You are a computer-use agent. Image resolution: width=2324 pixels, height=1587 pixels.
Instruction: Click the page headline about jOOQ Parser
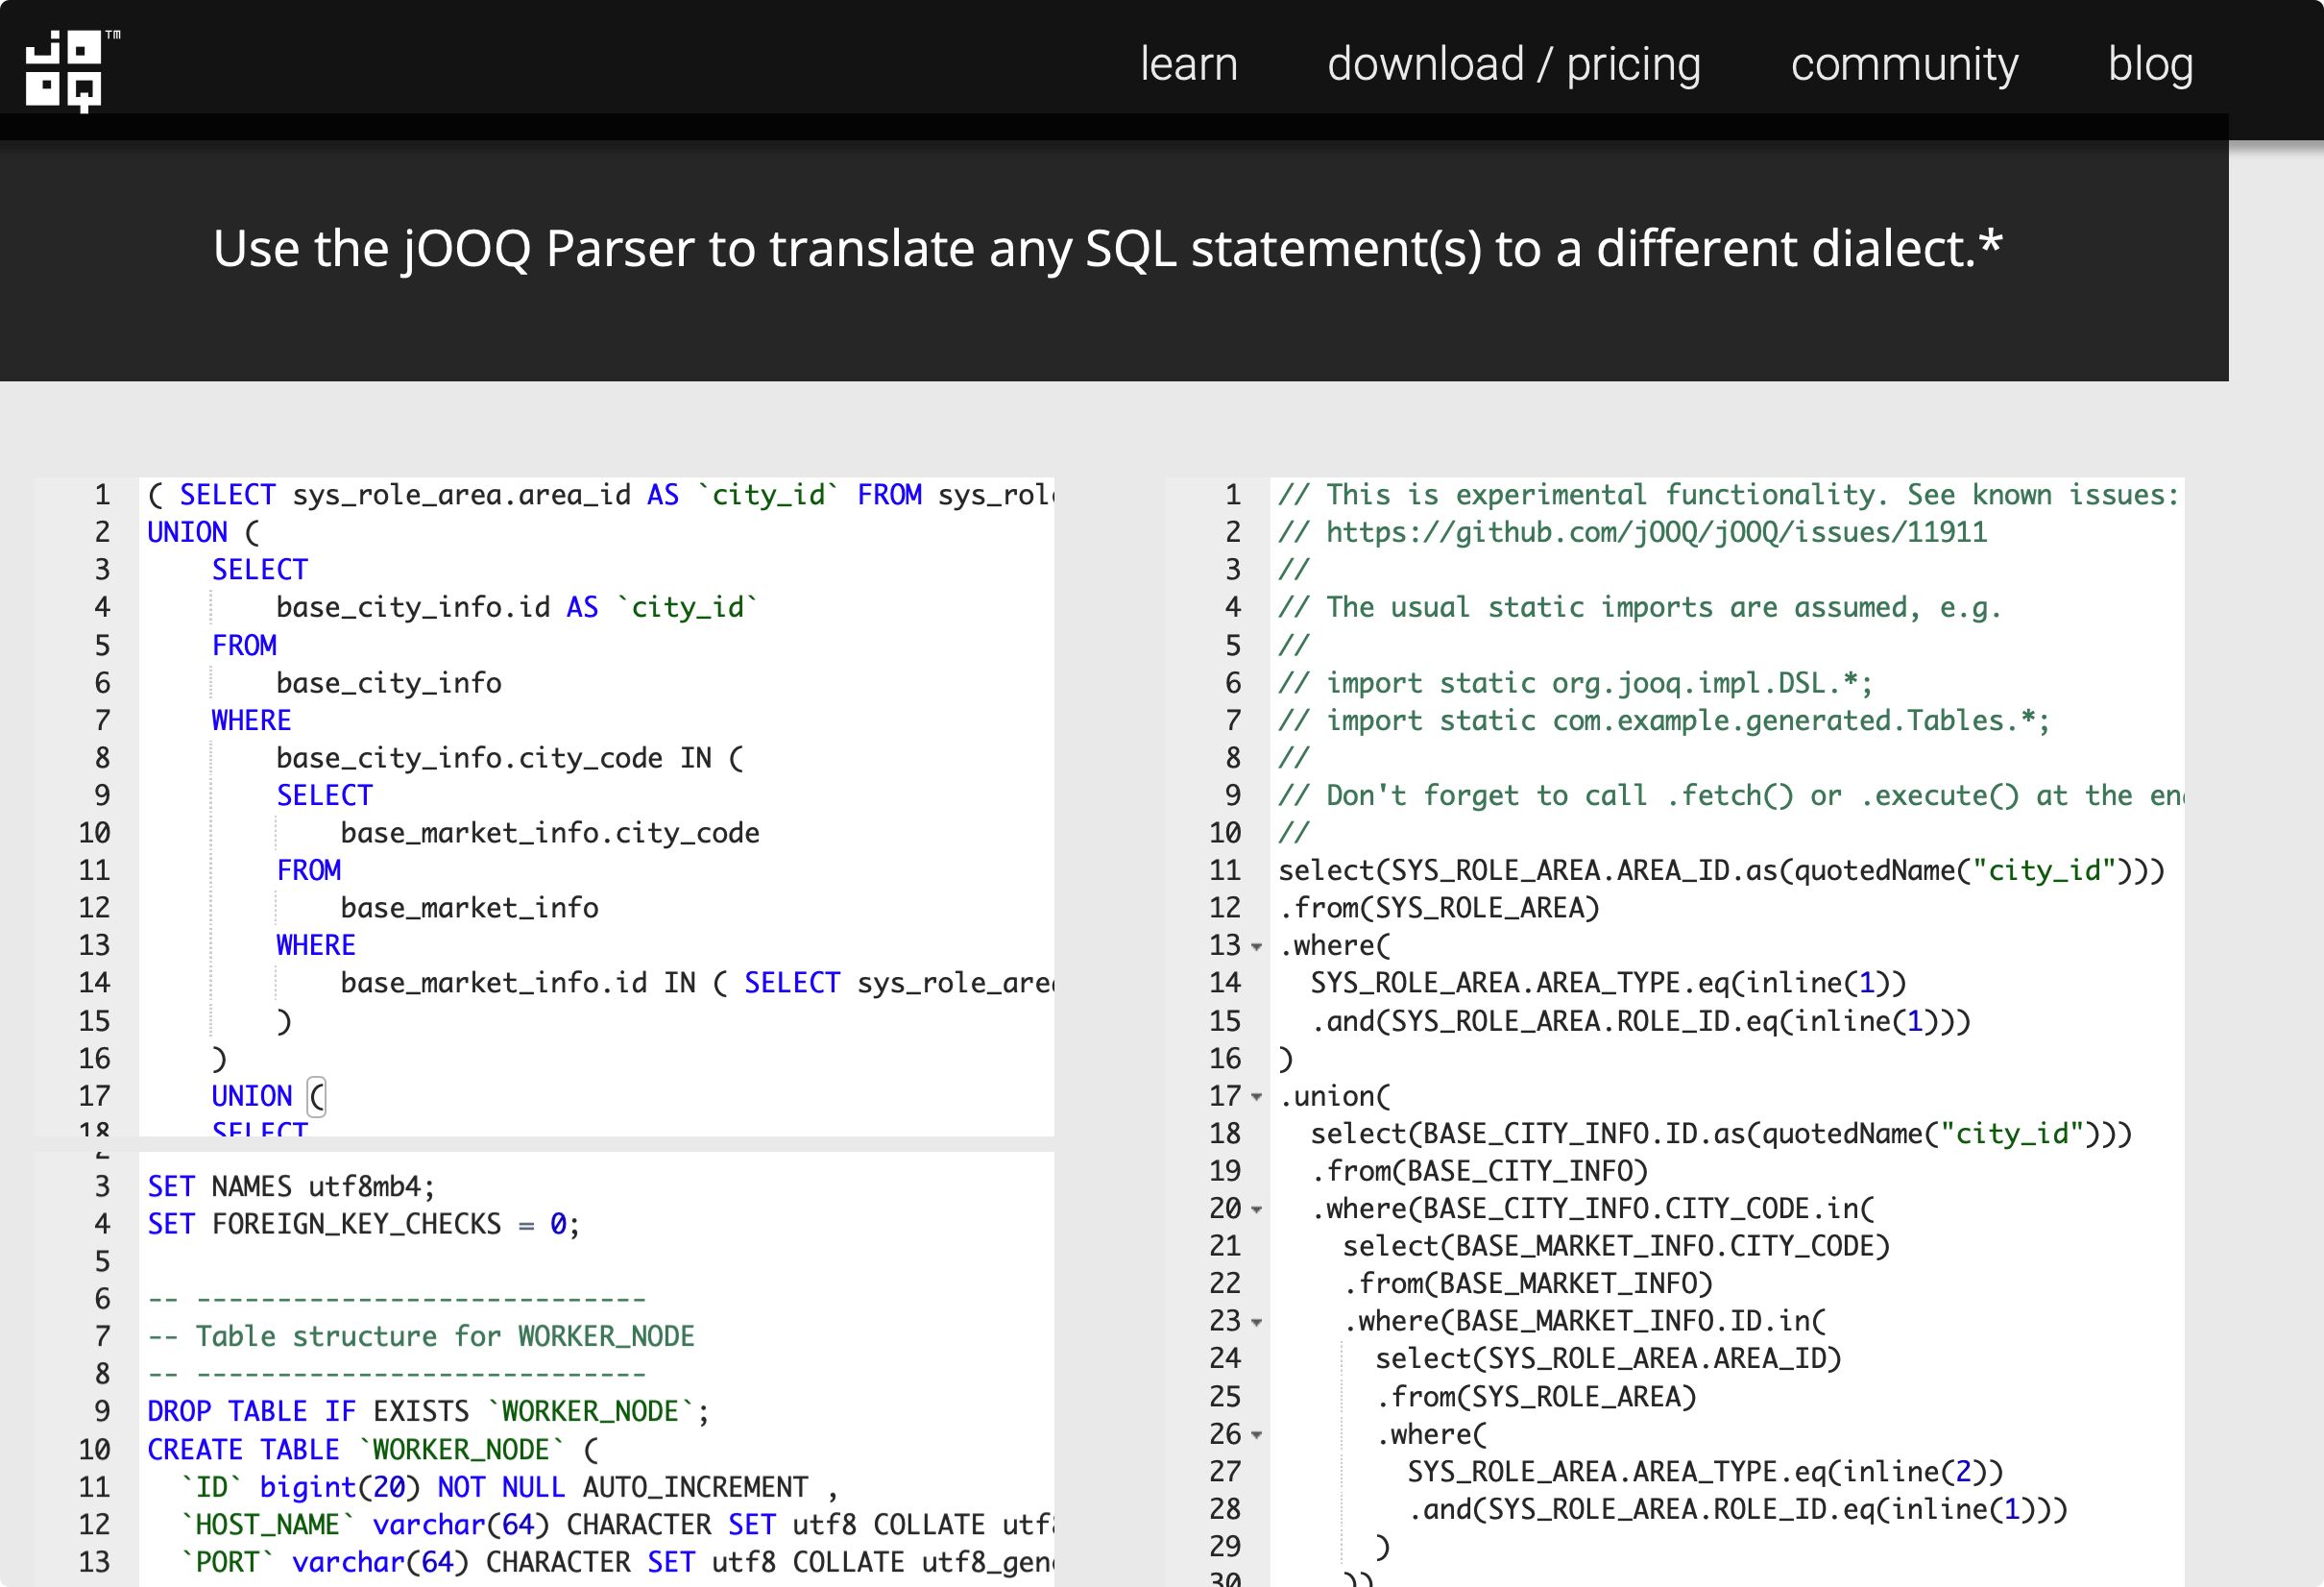click(x=1107, y=249)
